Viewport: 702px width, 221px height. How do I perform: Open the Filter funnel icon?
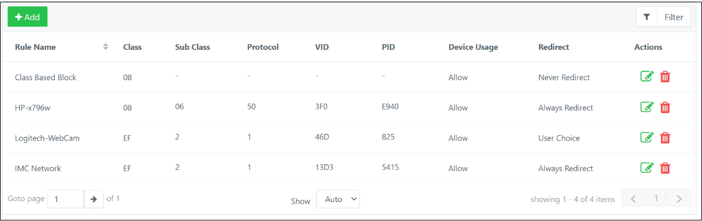pyautogui.click(x=647, y=17)
